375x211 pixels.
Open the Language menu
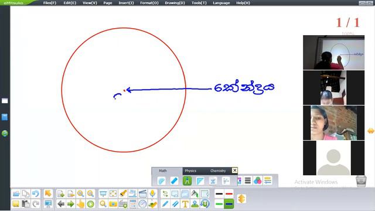point(221,3)
